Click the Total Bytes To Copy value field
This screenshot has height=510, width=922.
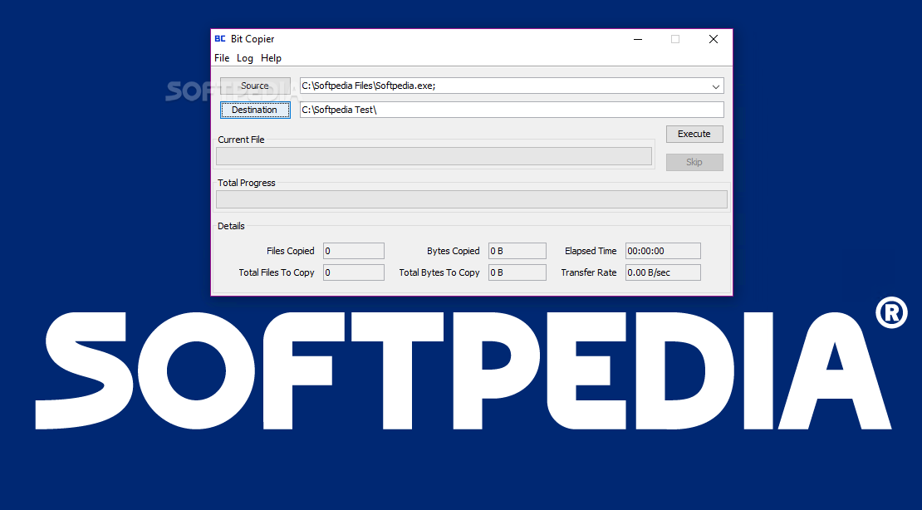[517, 272]
